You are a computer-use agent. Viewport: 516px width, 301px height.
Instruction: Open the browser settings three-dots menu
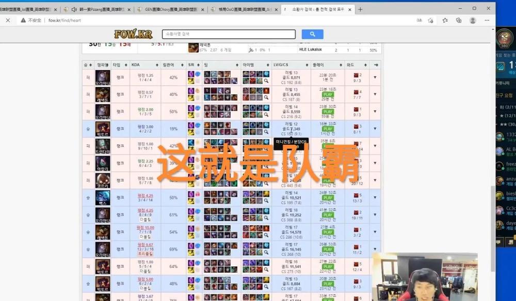click(x=487, y=21)
